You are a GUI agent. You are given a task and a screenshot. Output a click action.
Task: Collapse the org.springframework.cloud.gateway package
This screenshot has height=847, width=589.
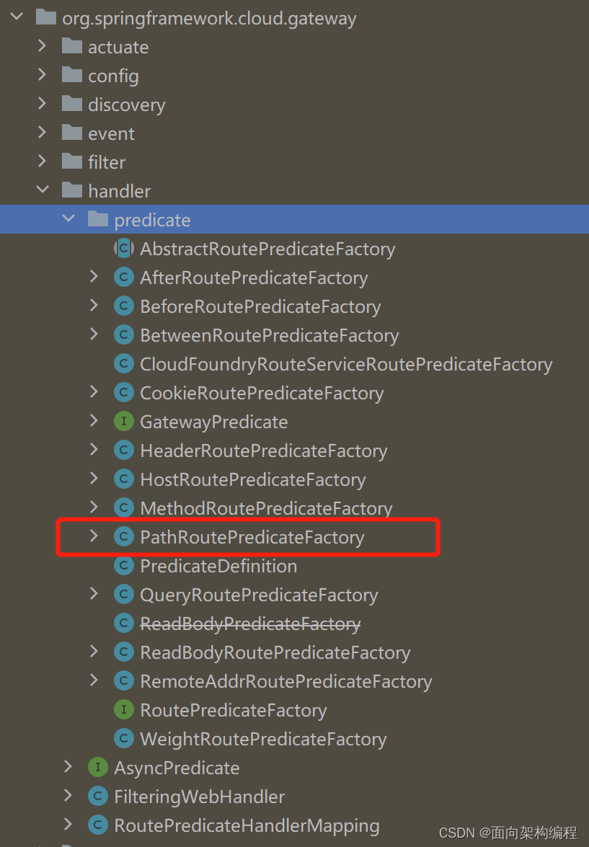(x=16, y=18)
